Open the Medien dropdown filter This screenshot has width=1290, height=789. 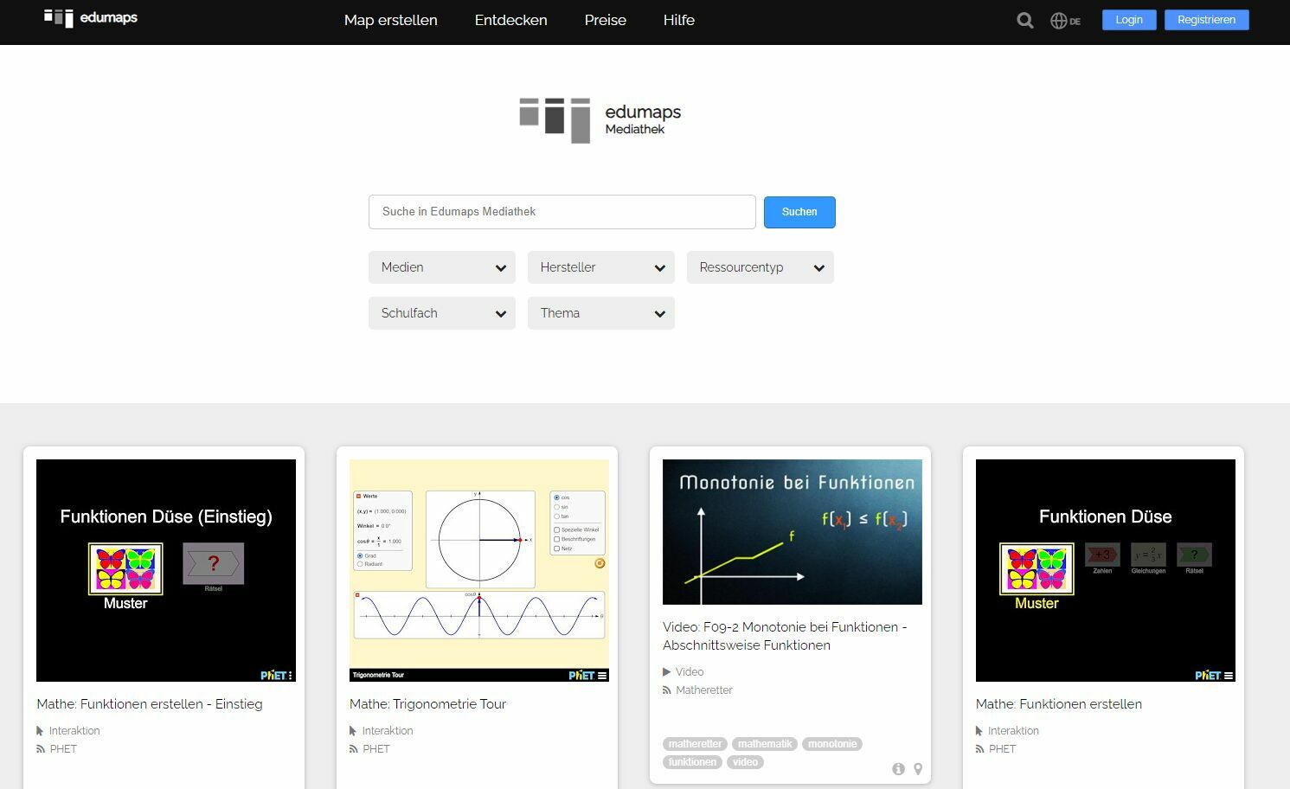[x=442, y=267]
